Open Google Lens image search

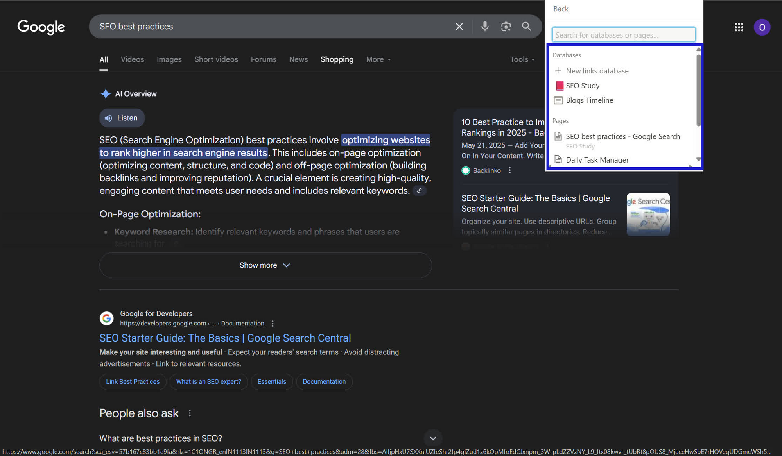pos(506,27)
